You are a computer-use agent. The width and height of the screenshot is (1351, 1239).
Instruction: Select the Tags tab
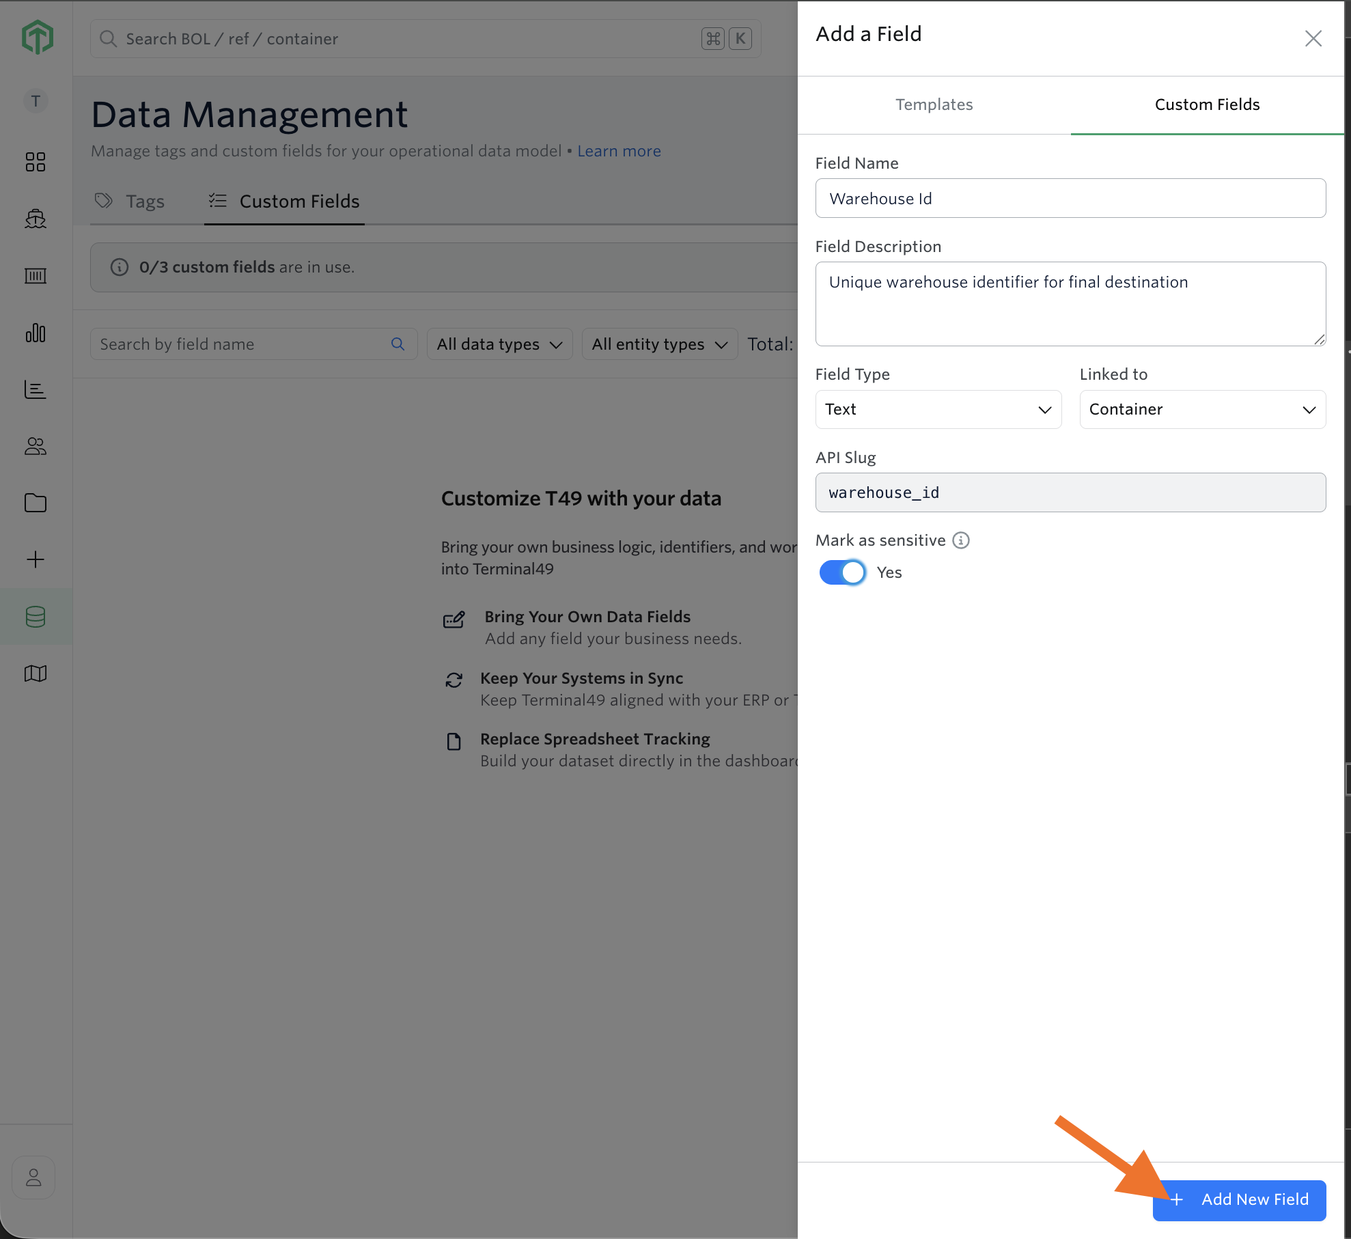tap(130, 201)
